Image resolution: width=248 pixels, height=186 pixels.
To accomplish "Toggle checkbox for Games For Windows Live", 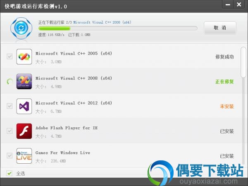I will coord(10,156).
